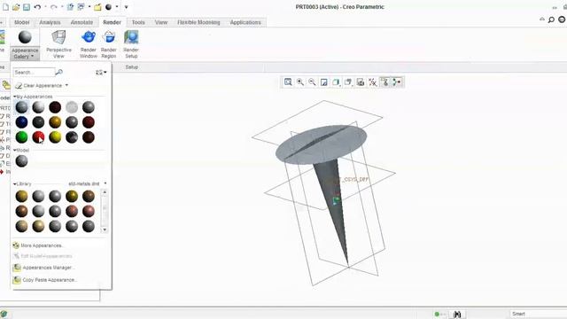Open the Model ribbon tab
Viewport: 567px width, 319px height.
(x=21, y=22)
